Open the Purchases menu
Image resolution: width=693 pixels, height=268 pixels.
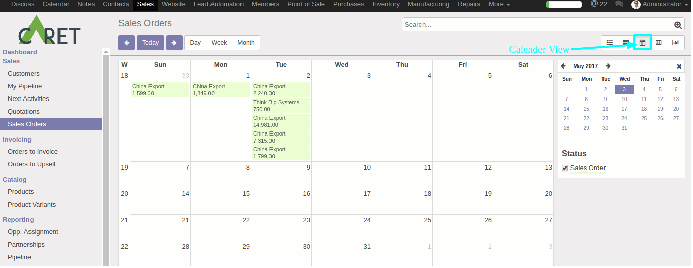(x=348, y=4)
